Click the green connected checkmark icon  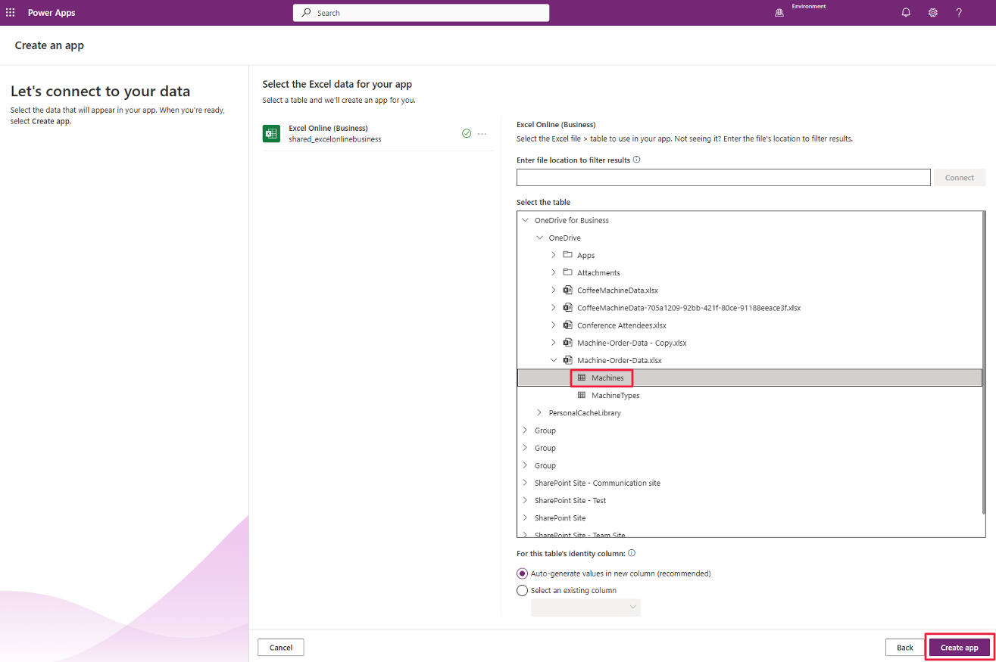pos(467,134)
